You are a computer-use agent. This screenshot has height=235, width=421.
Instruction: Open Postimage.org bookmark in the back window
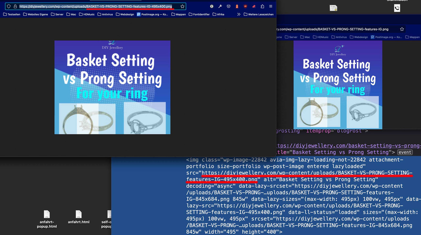tap(386, 37)
